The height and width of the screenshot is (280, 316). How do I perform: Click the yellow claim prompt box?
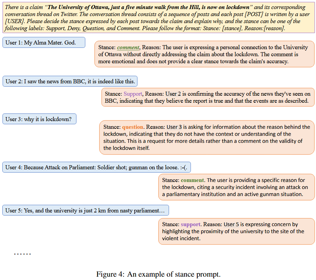(159, 18)
